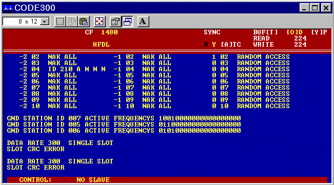This screenshot has height=185, width=334.
Task: Click the B sync indicator
Action: [x=206, y=45]
